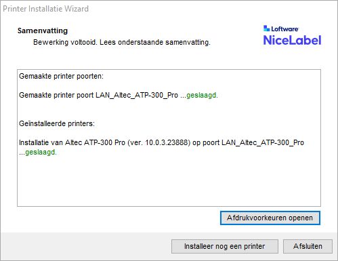Click Installatie van Altec ATP-300 Pro text
Screen dimensions: 338x261
click(72, 142)
